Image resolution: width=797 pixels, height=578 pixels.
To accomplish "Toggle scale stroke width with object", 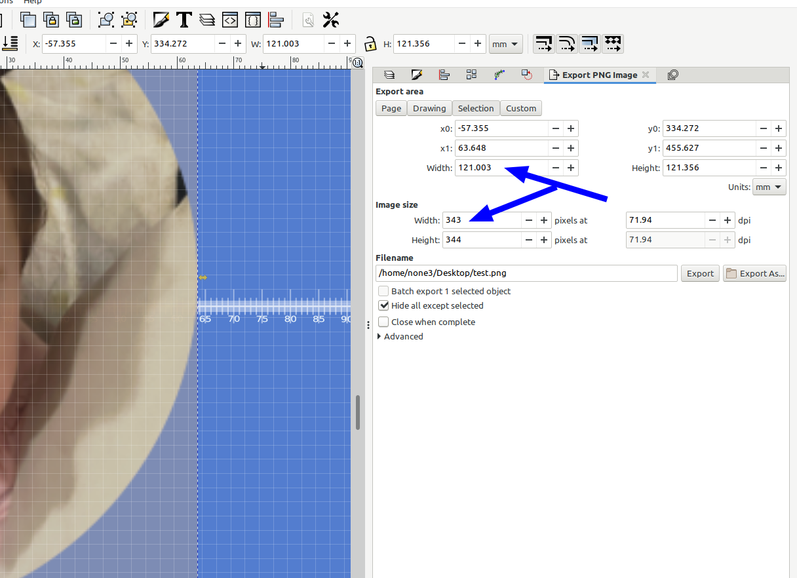I will [543, 44].
